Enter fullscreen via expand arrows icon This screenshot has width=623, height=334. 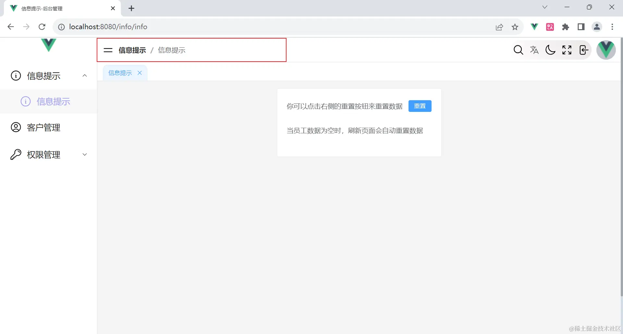[x=567, y=50]
